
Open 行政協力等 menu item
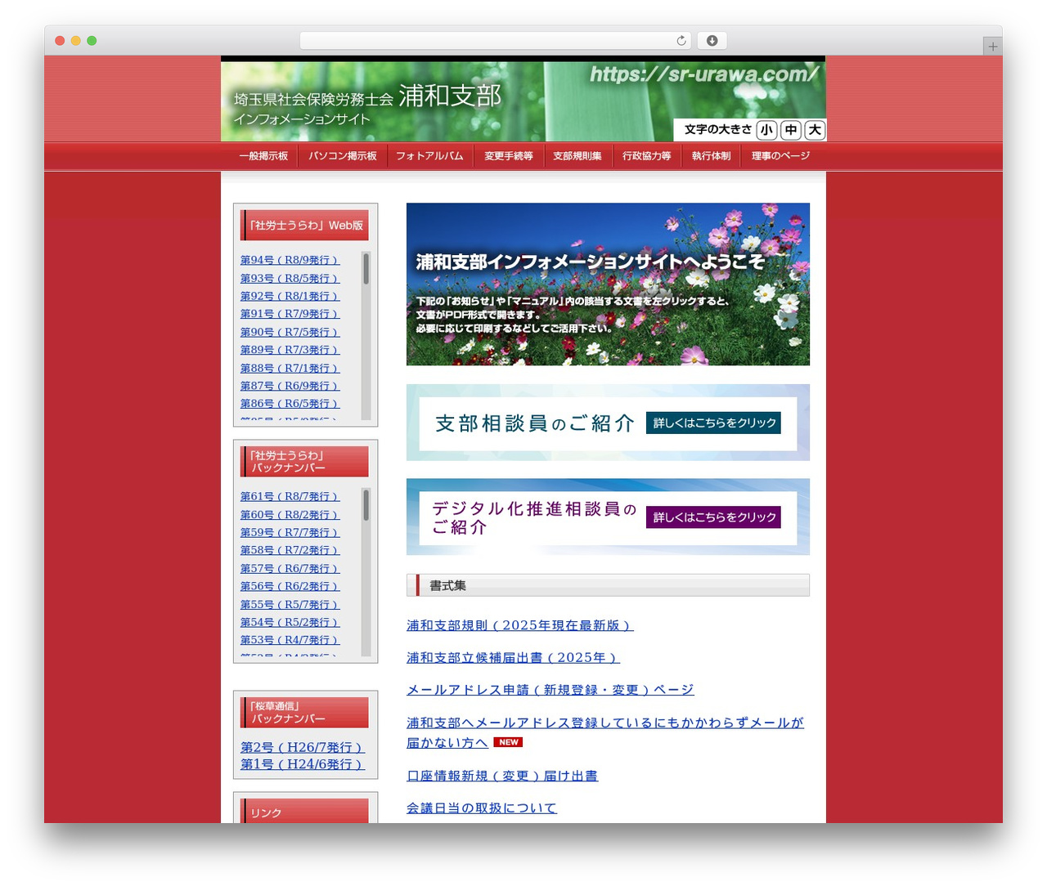point(646,156)
